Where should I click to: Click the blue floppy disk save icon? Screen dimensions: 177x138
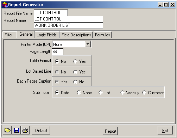[17, 130]
